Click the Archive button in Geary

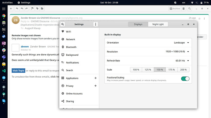[175, 9]
